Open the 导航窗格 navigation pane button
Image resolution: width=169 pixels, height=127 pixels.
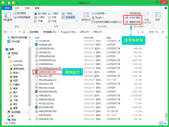pyautogui.click(x=8, y=17)
